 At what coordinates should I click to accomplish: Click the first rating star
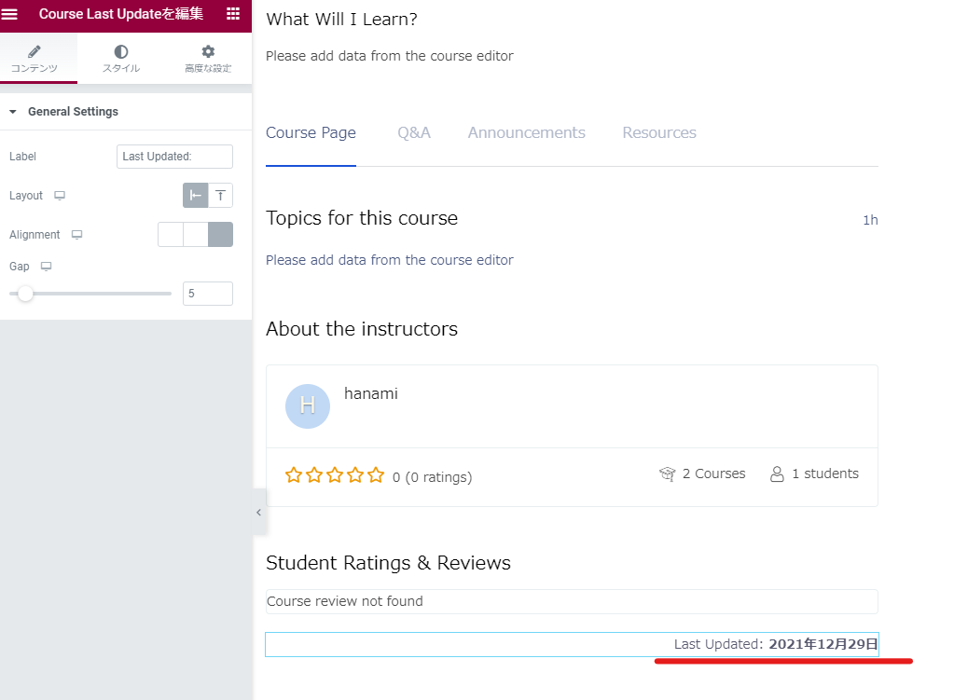(x=294, y=475)
